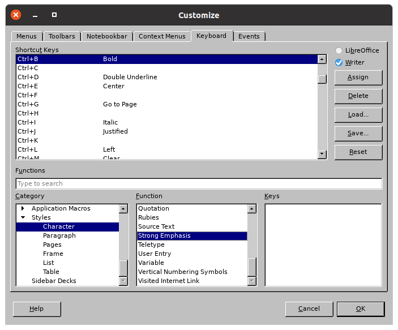The width and height of the screenshot is (398, 330).
Task: Select Sidebar Decks category
Action: 67,281
